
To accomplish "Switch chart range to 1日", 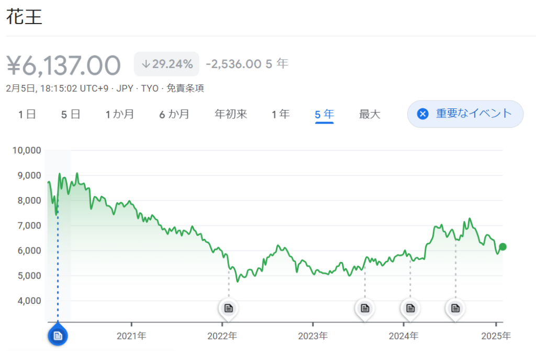I will coord(27,114).
